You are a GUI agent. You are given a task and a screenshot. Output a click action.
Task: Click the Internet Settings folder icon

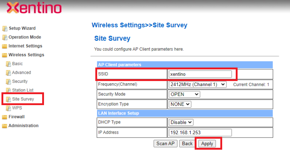5,46
